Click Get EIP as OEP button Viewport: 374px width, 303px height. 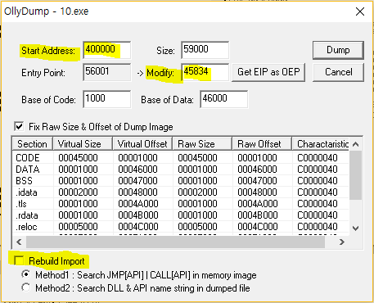click(268, 72)
